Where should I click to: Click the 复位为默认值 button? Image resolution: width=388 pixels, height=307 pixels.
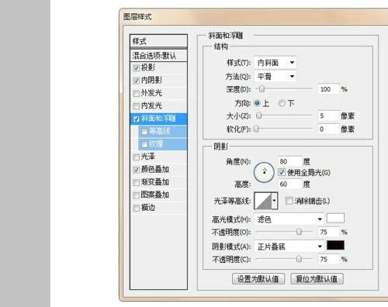[x=317, y=279]
